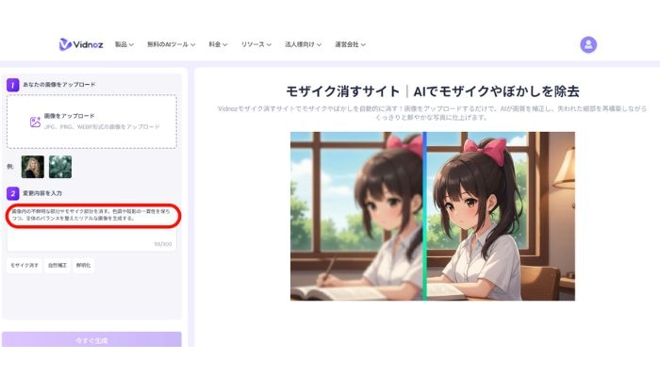This screenshot has height=377, width=660.
Task: Click the sharp anime girl preview image
Action: pos(501,216)
